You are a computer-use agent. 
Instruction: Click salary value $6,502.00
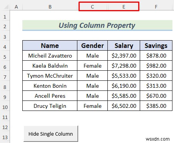(x=124, y=106)
